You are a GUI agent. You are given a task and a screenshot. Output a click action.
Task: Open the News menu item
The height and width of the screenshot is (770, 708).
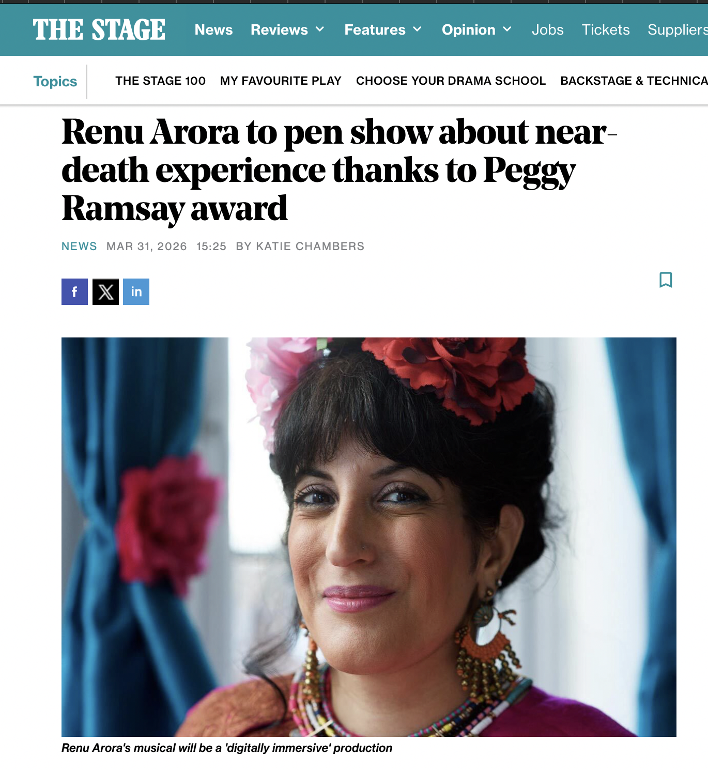(213, 29)
